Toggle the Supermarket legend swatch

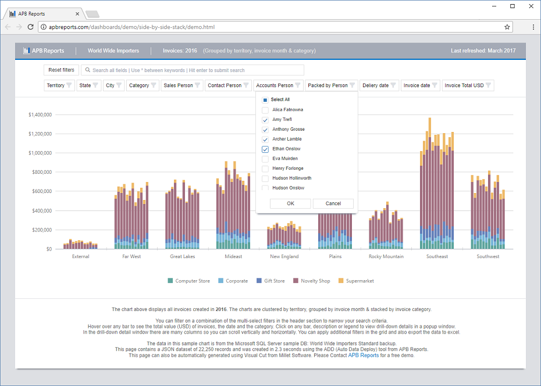pos(341,281)
